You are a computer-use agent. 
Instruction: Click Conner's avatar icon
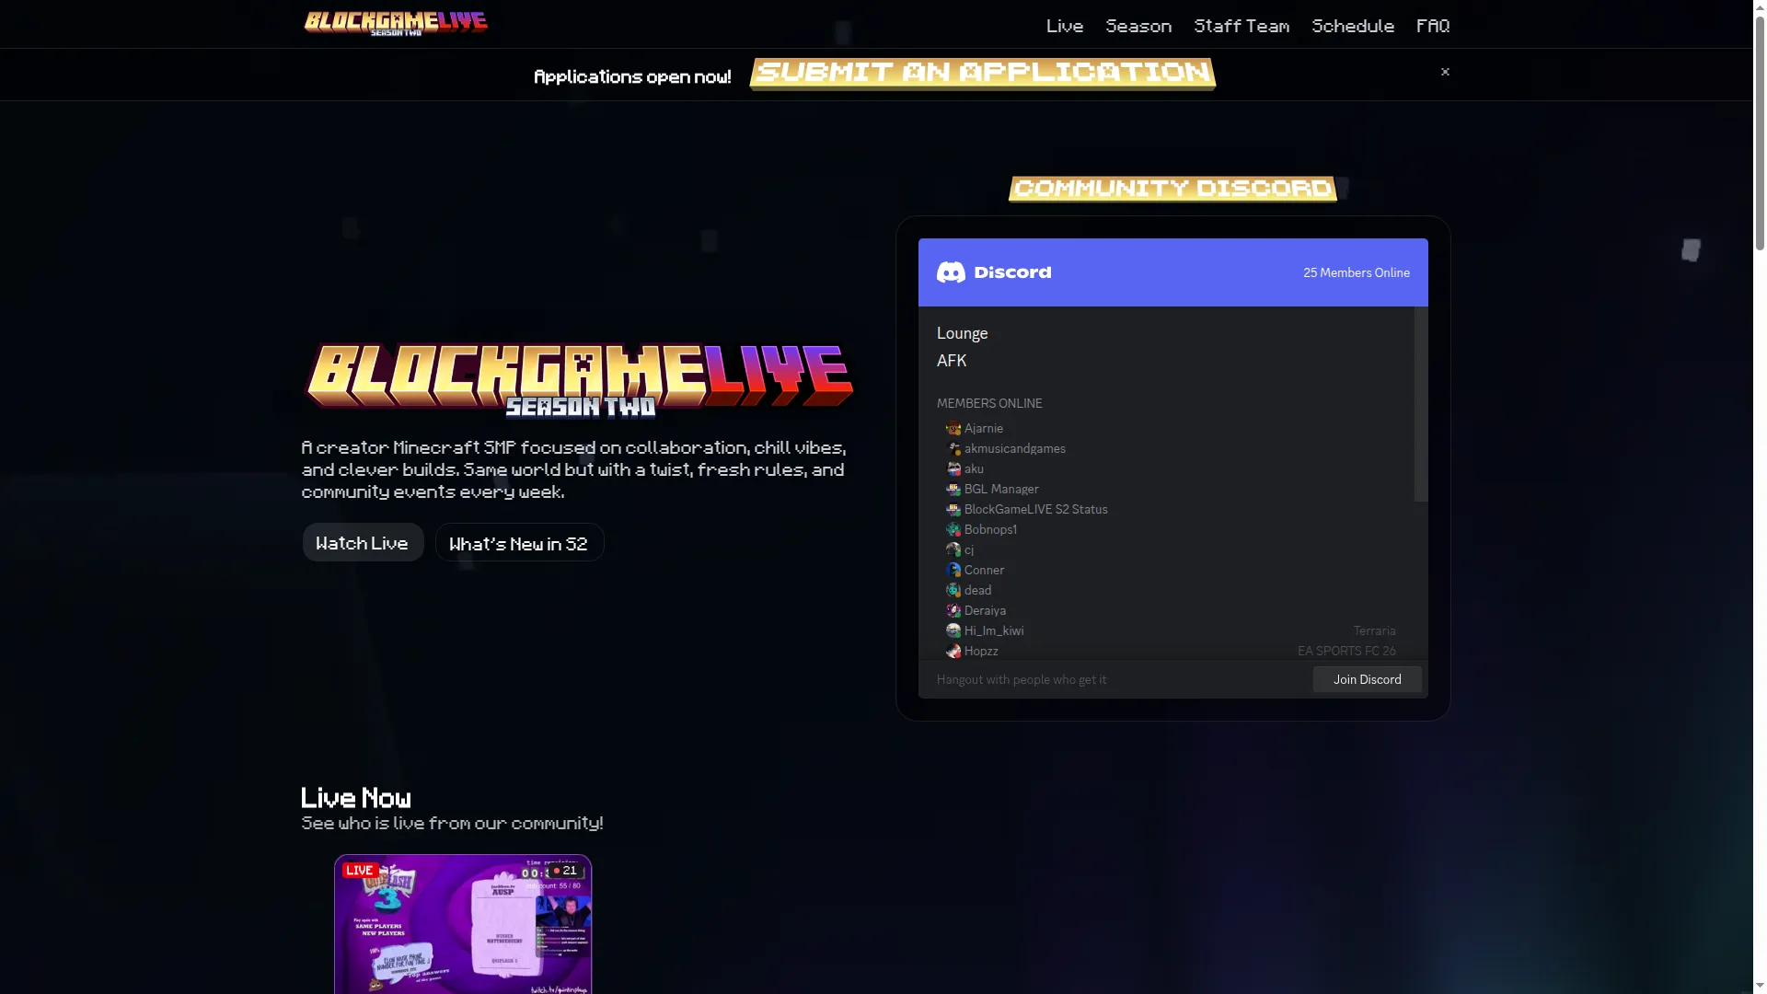pyautogui.click(x=953, y=570)
